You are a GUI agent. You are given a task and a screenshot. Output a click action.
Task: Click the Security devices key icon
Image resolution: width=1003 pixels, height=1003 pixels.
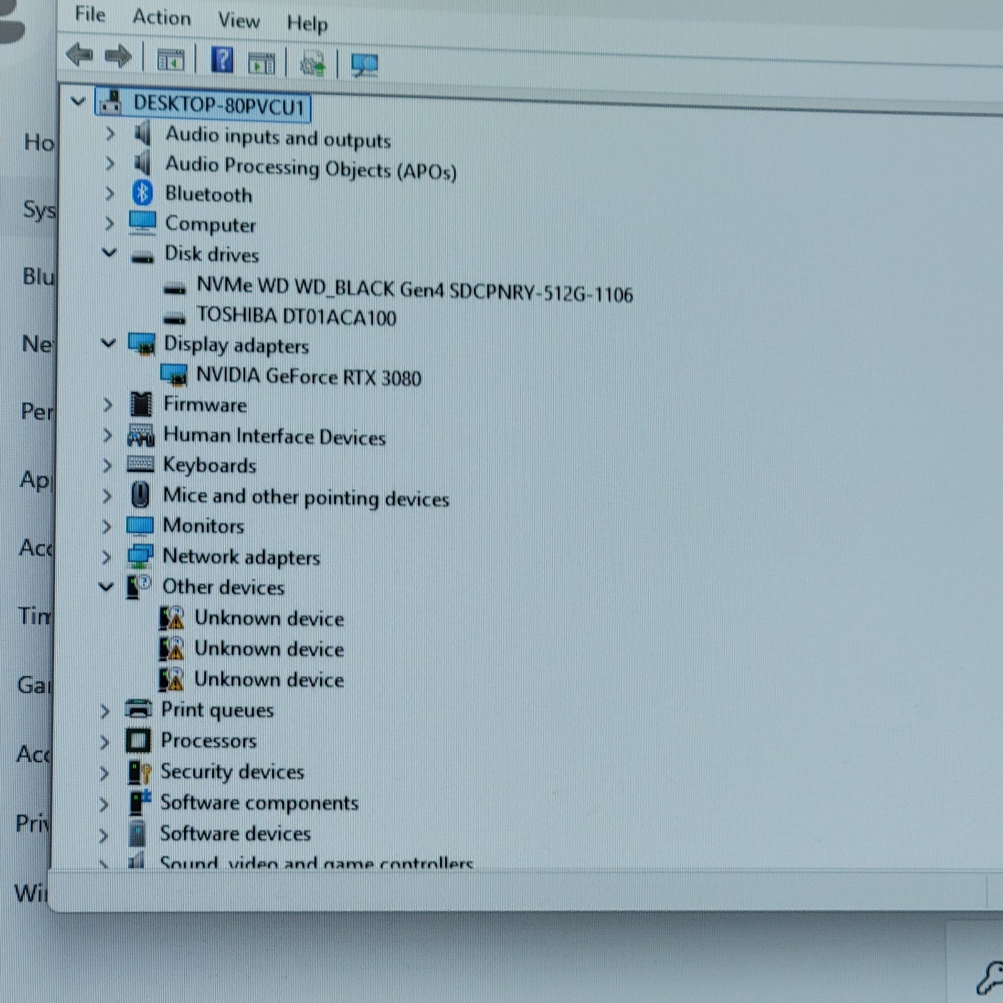coord(140,772)
